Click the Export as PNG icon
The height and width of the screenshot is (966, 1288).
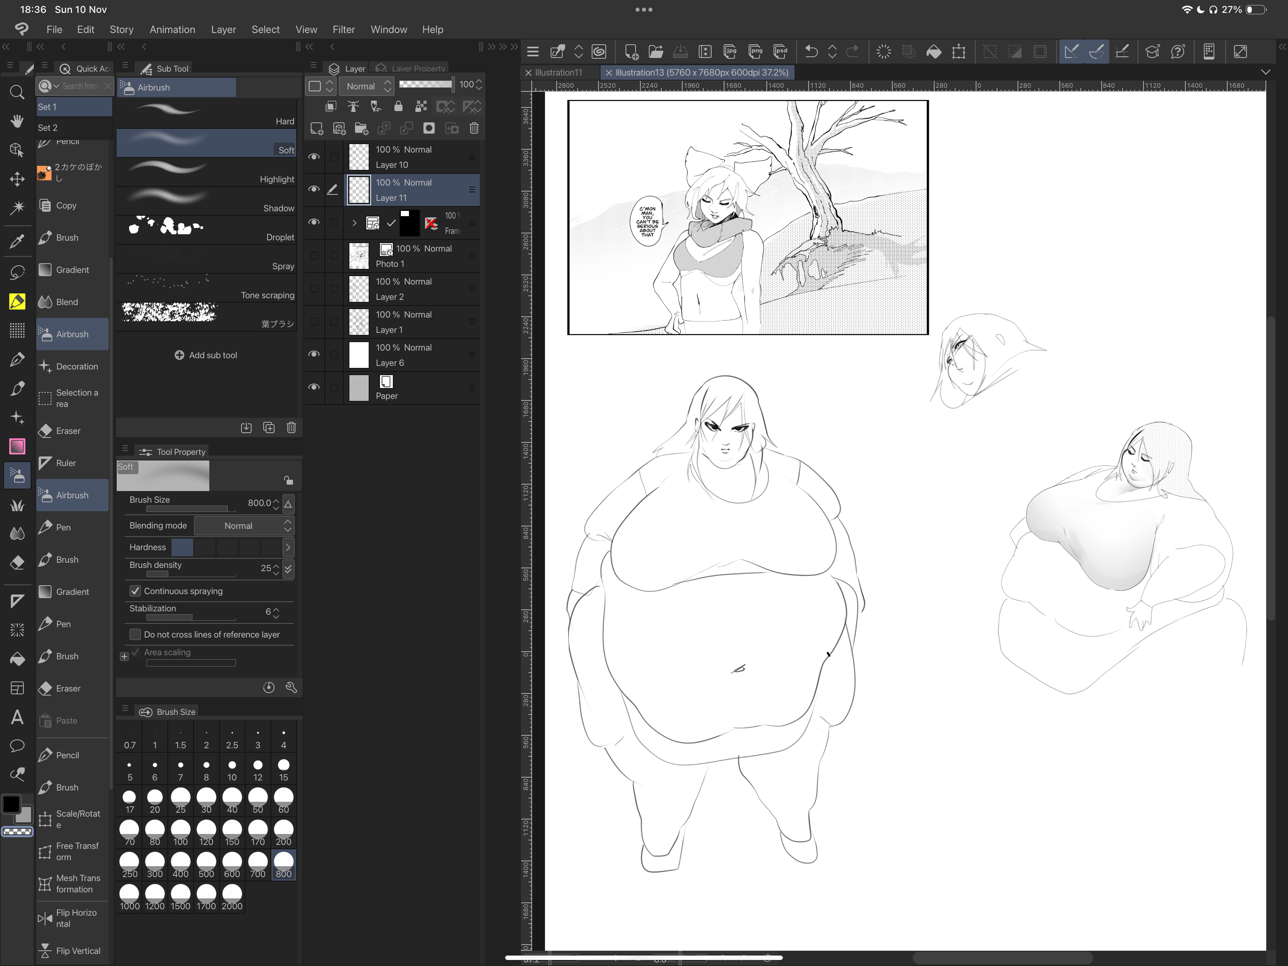point(755,52)
